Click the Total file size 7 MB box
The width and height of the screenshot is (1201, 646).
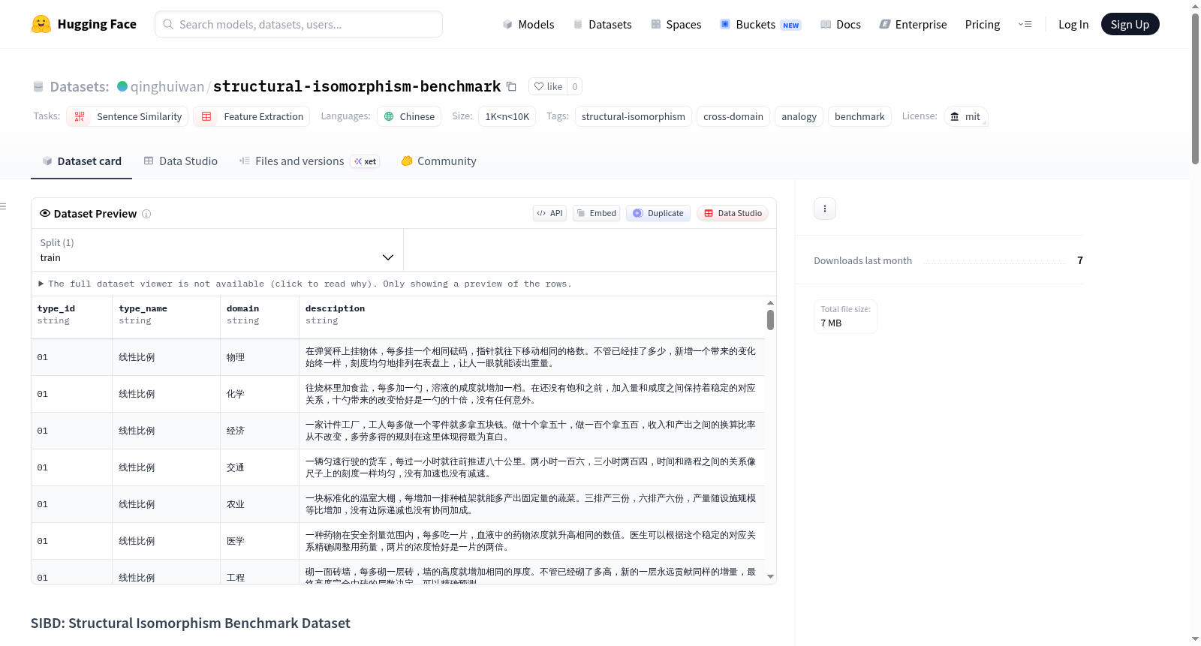click(845, 316)
